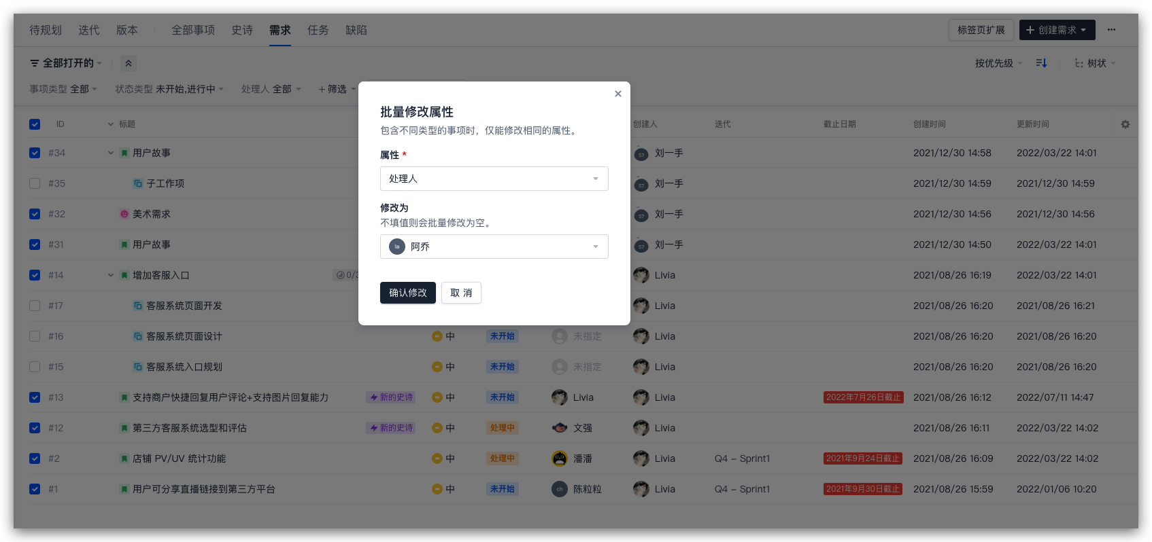Image resolution: width=1152 pixels, height=542 pixels.
Task: Click the 新的史诗 tag on item #13
Action: point(391,397)
